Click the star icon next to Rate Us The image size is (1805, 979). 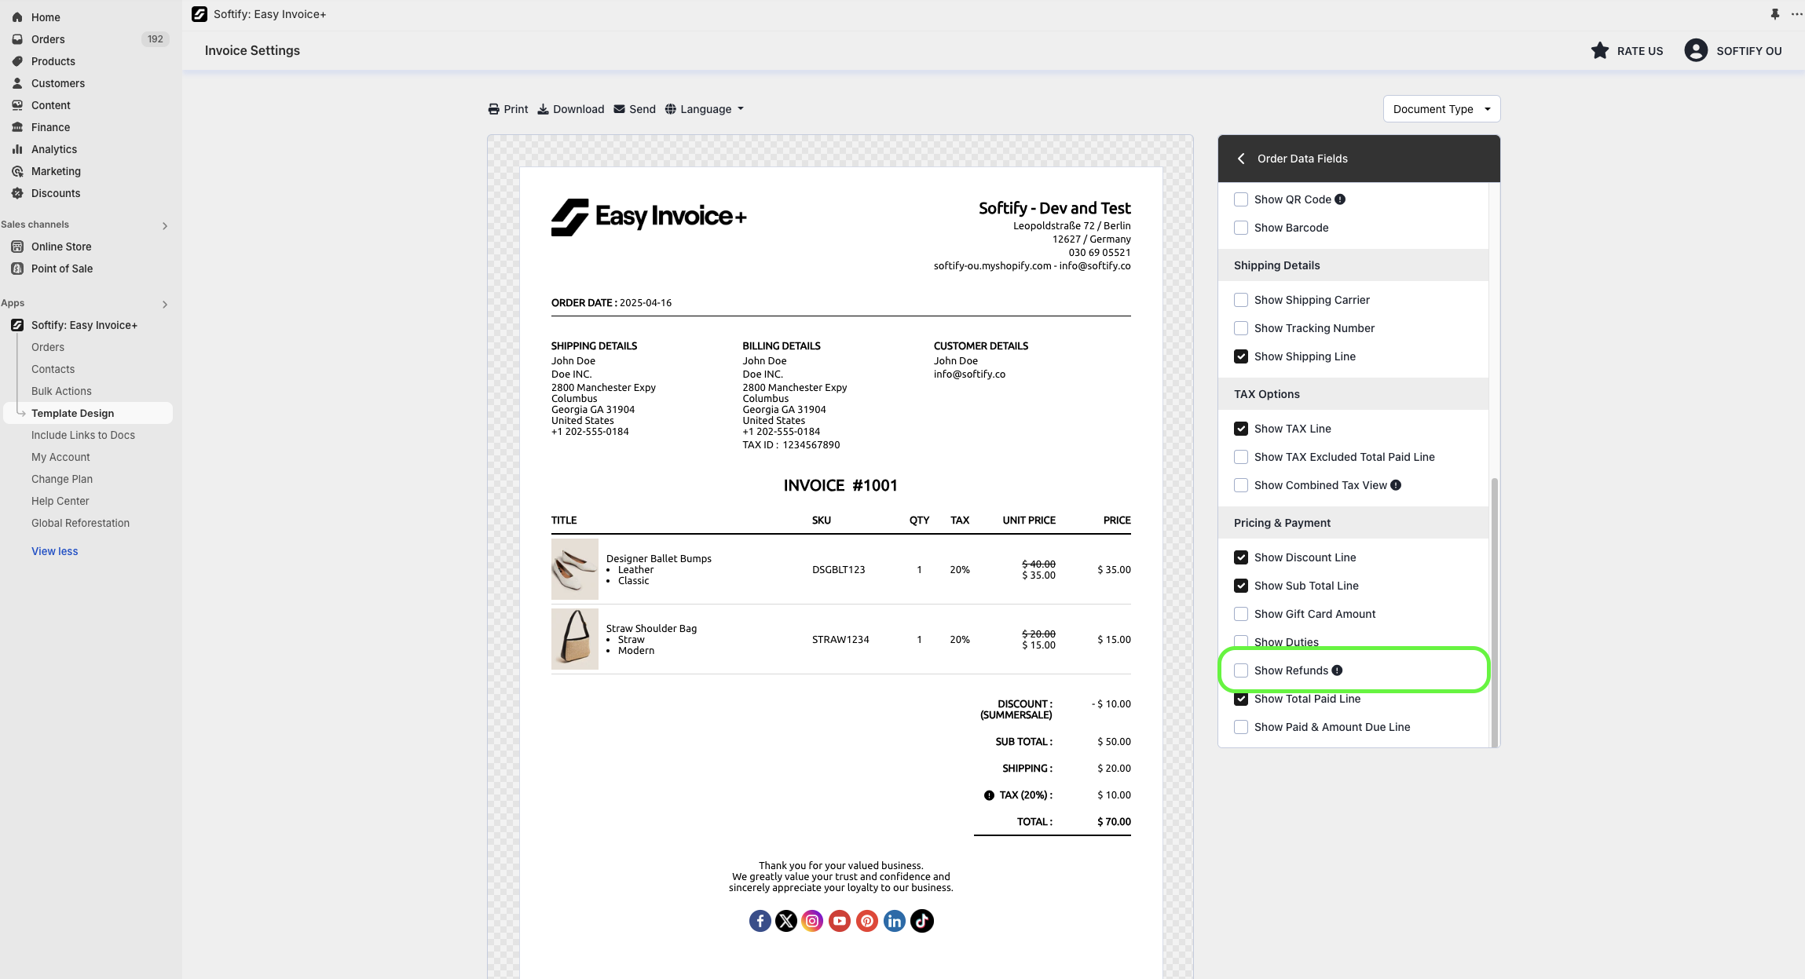pos(1599,51)
